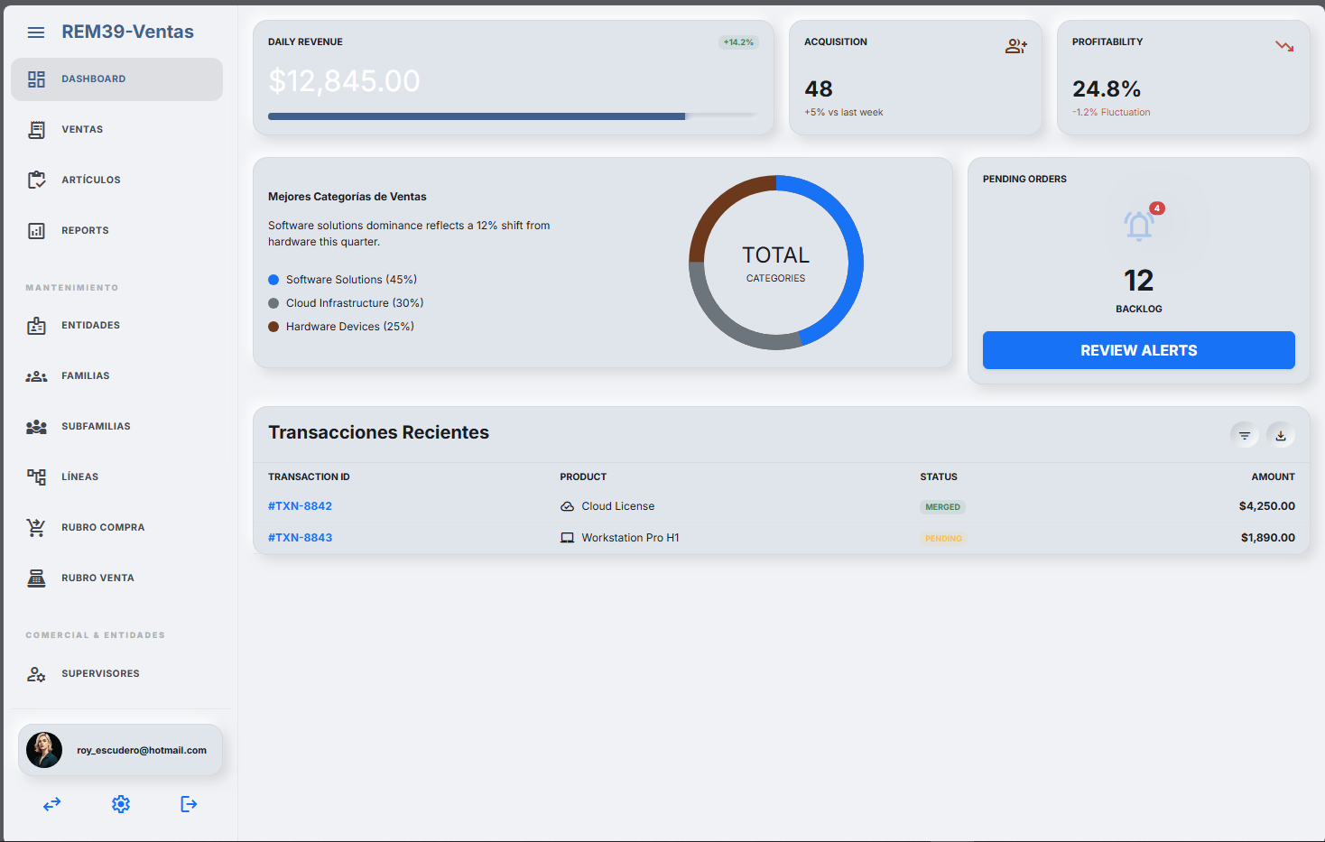Click the Workstation Pro H1 product cell
This screenshot has height=842, width=1325.
click(x=620, y=538)
